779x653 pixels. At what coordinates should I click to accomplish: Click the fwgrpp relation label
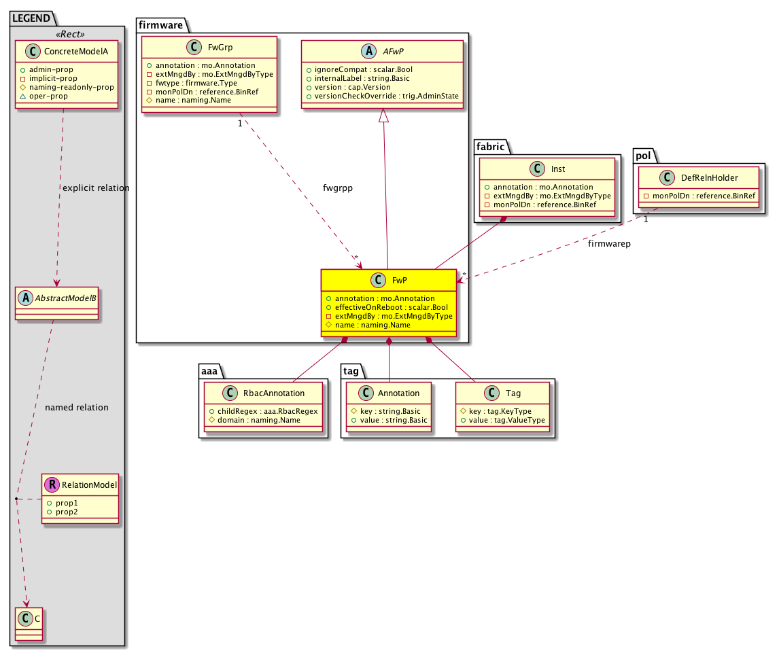(337, 188)
